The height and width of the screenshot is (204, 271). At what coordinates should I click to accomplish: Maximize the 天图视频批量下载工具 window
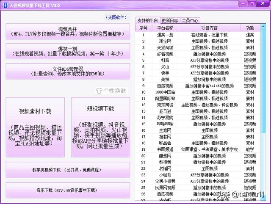252,4
